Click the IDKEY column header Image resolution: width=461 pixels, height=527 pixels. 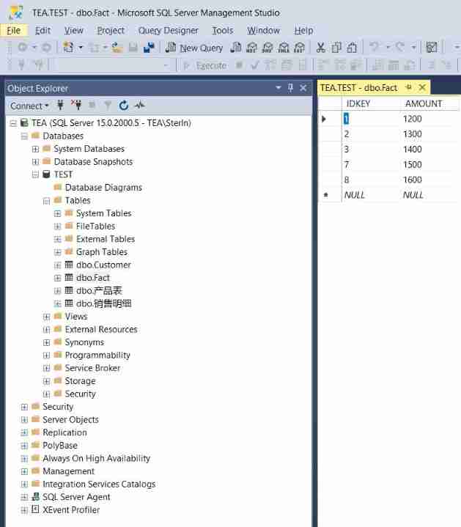(x=358, y=103)
